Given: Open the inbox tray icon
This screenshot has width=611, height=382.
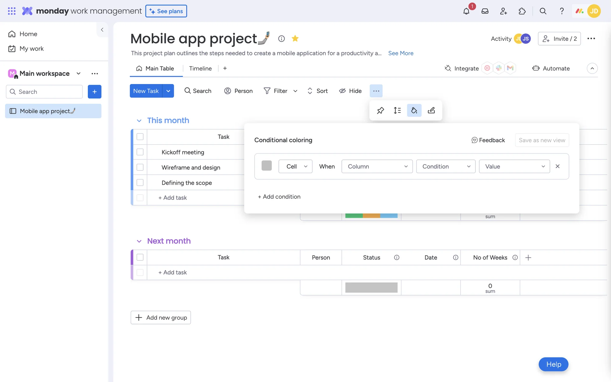Looking at the screenshot, I should [485, 11].
